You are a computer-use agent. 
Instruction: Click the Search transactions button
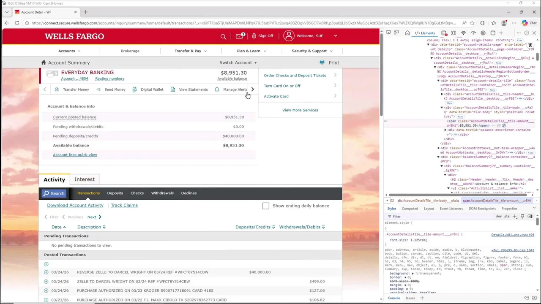tap(54, 193)
